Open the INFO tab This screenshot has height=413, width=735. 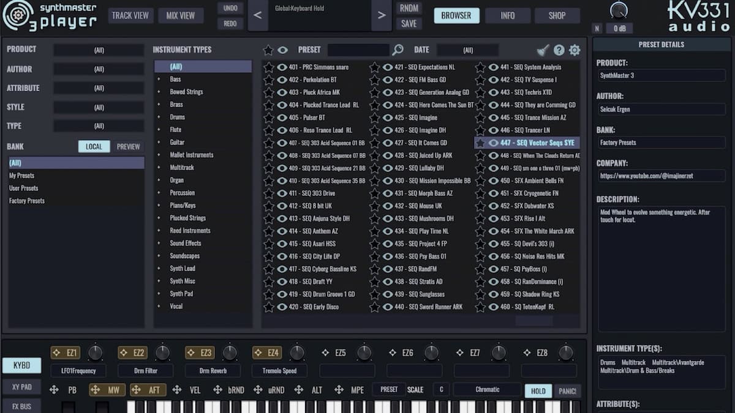coord(508,16)
